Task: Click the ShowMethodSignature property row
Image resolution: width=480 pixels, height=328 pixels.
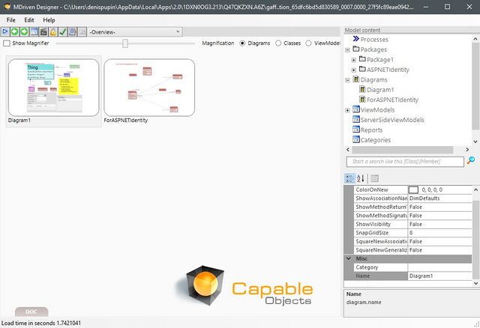Action: [x=412, y=216]
